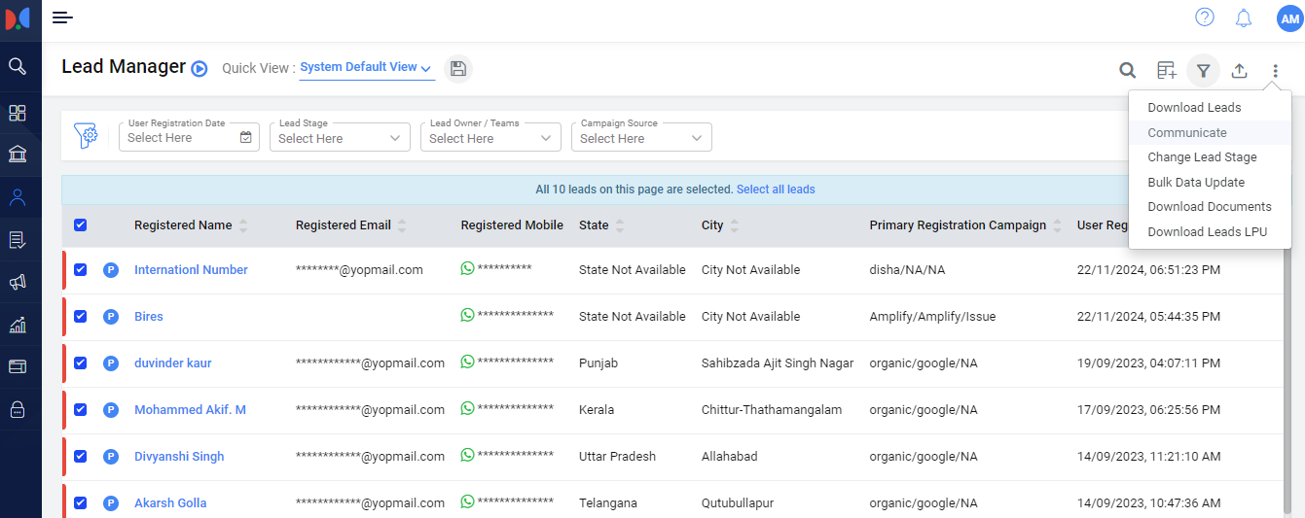
Task: Click the Select all leads link
Action: point(776,190)
